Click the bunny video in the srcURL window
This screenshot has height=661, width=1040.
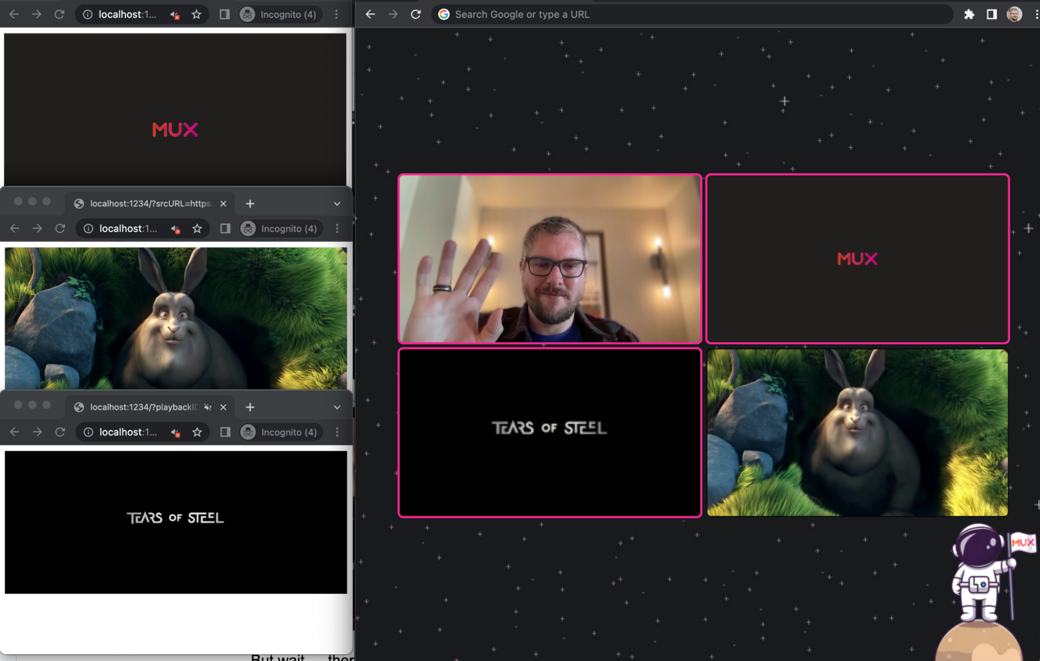176,318
